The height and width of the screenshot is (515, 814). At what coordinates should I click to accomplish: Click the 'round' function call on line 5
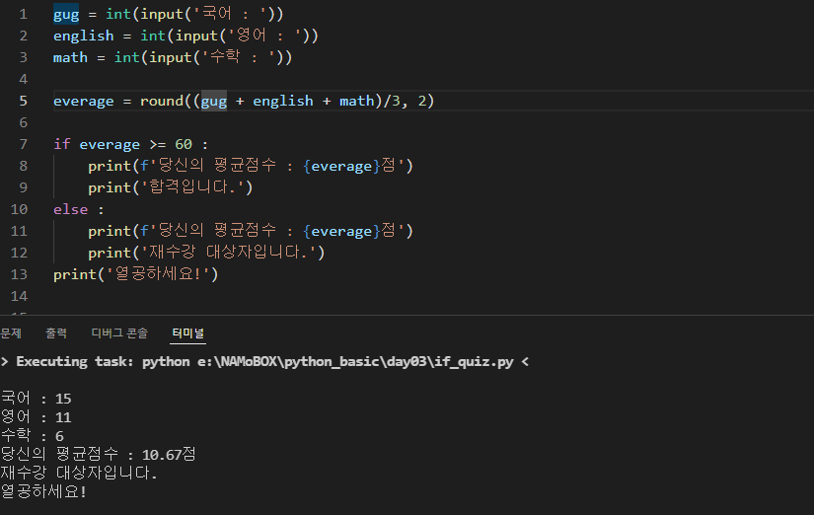[162, 101]
